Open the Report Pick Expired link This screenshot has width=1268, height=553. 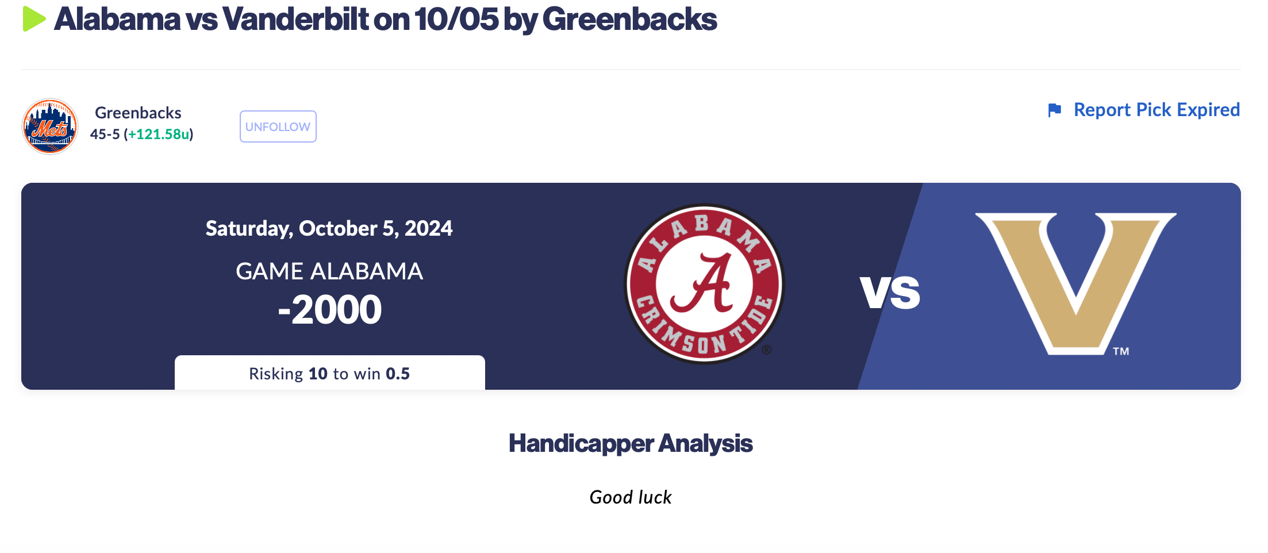1156,110
